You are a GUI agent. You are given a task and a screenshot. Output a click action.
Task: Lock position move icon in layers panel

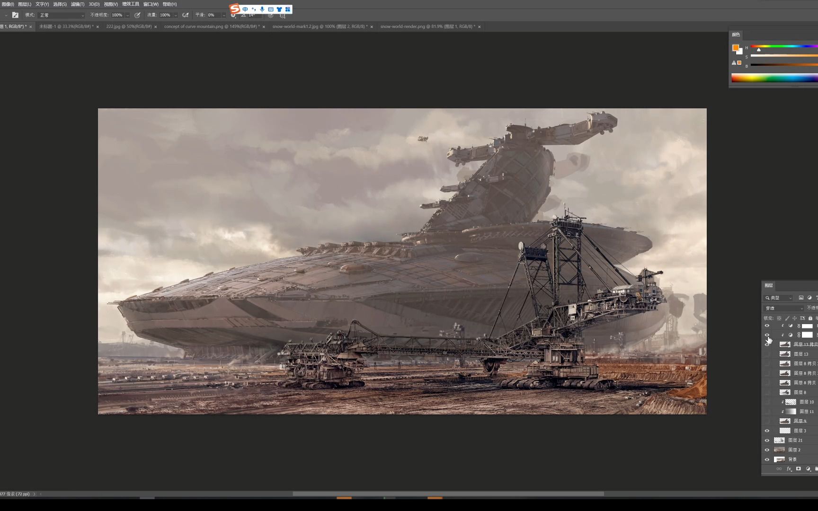click(x=795, y=318)
